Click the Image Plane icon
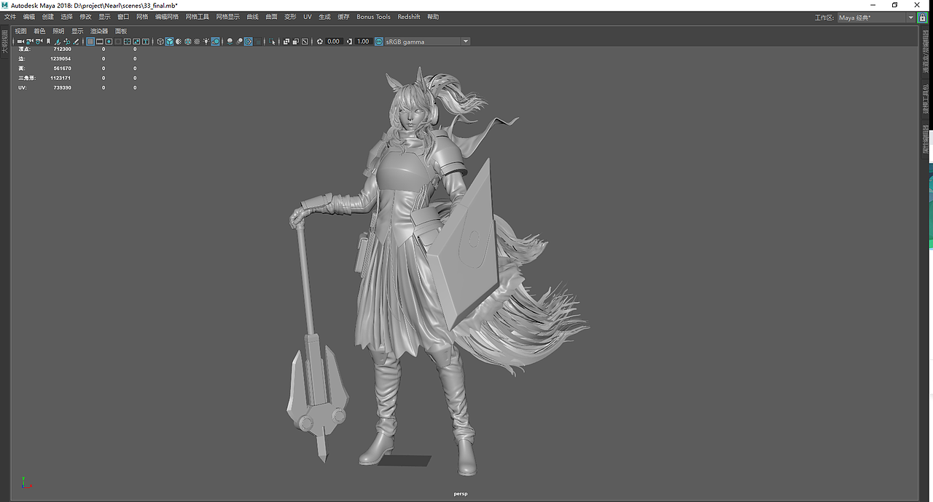 (58, 41)
